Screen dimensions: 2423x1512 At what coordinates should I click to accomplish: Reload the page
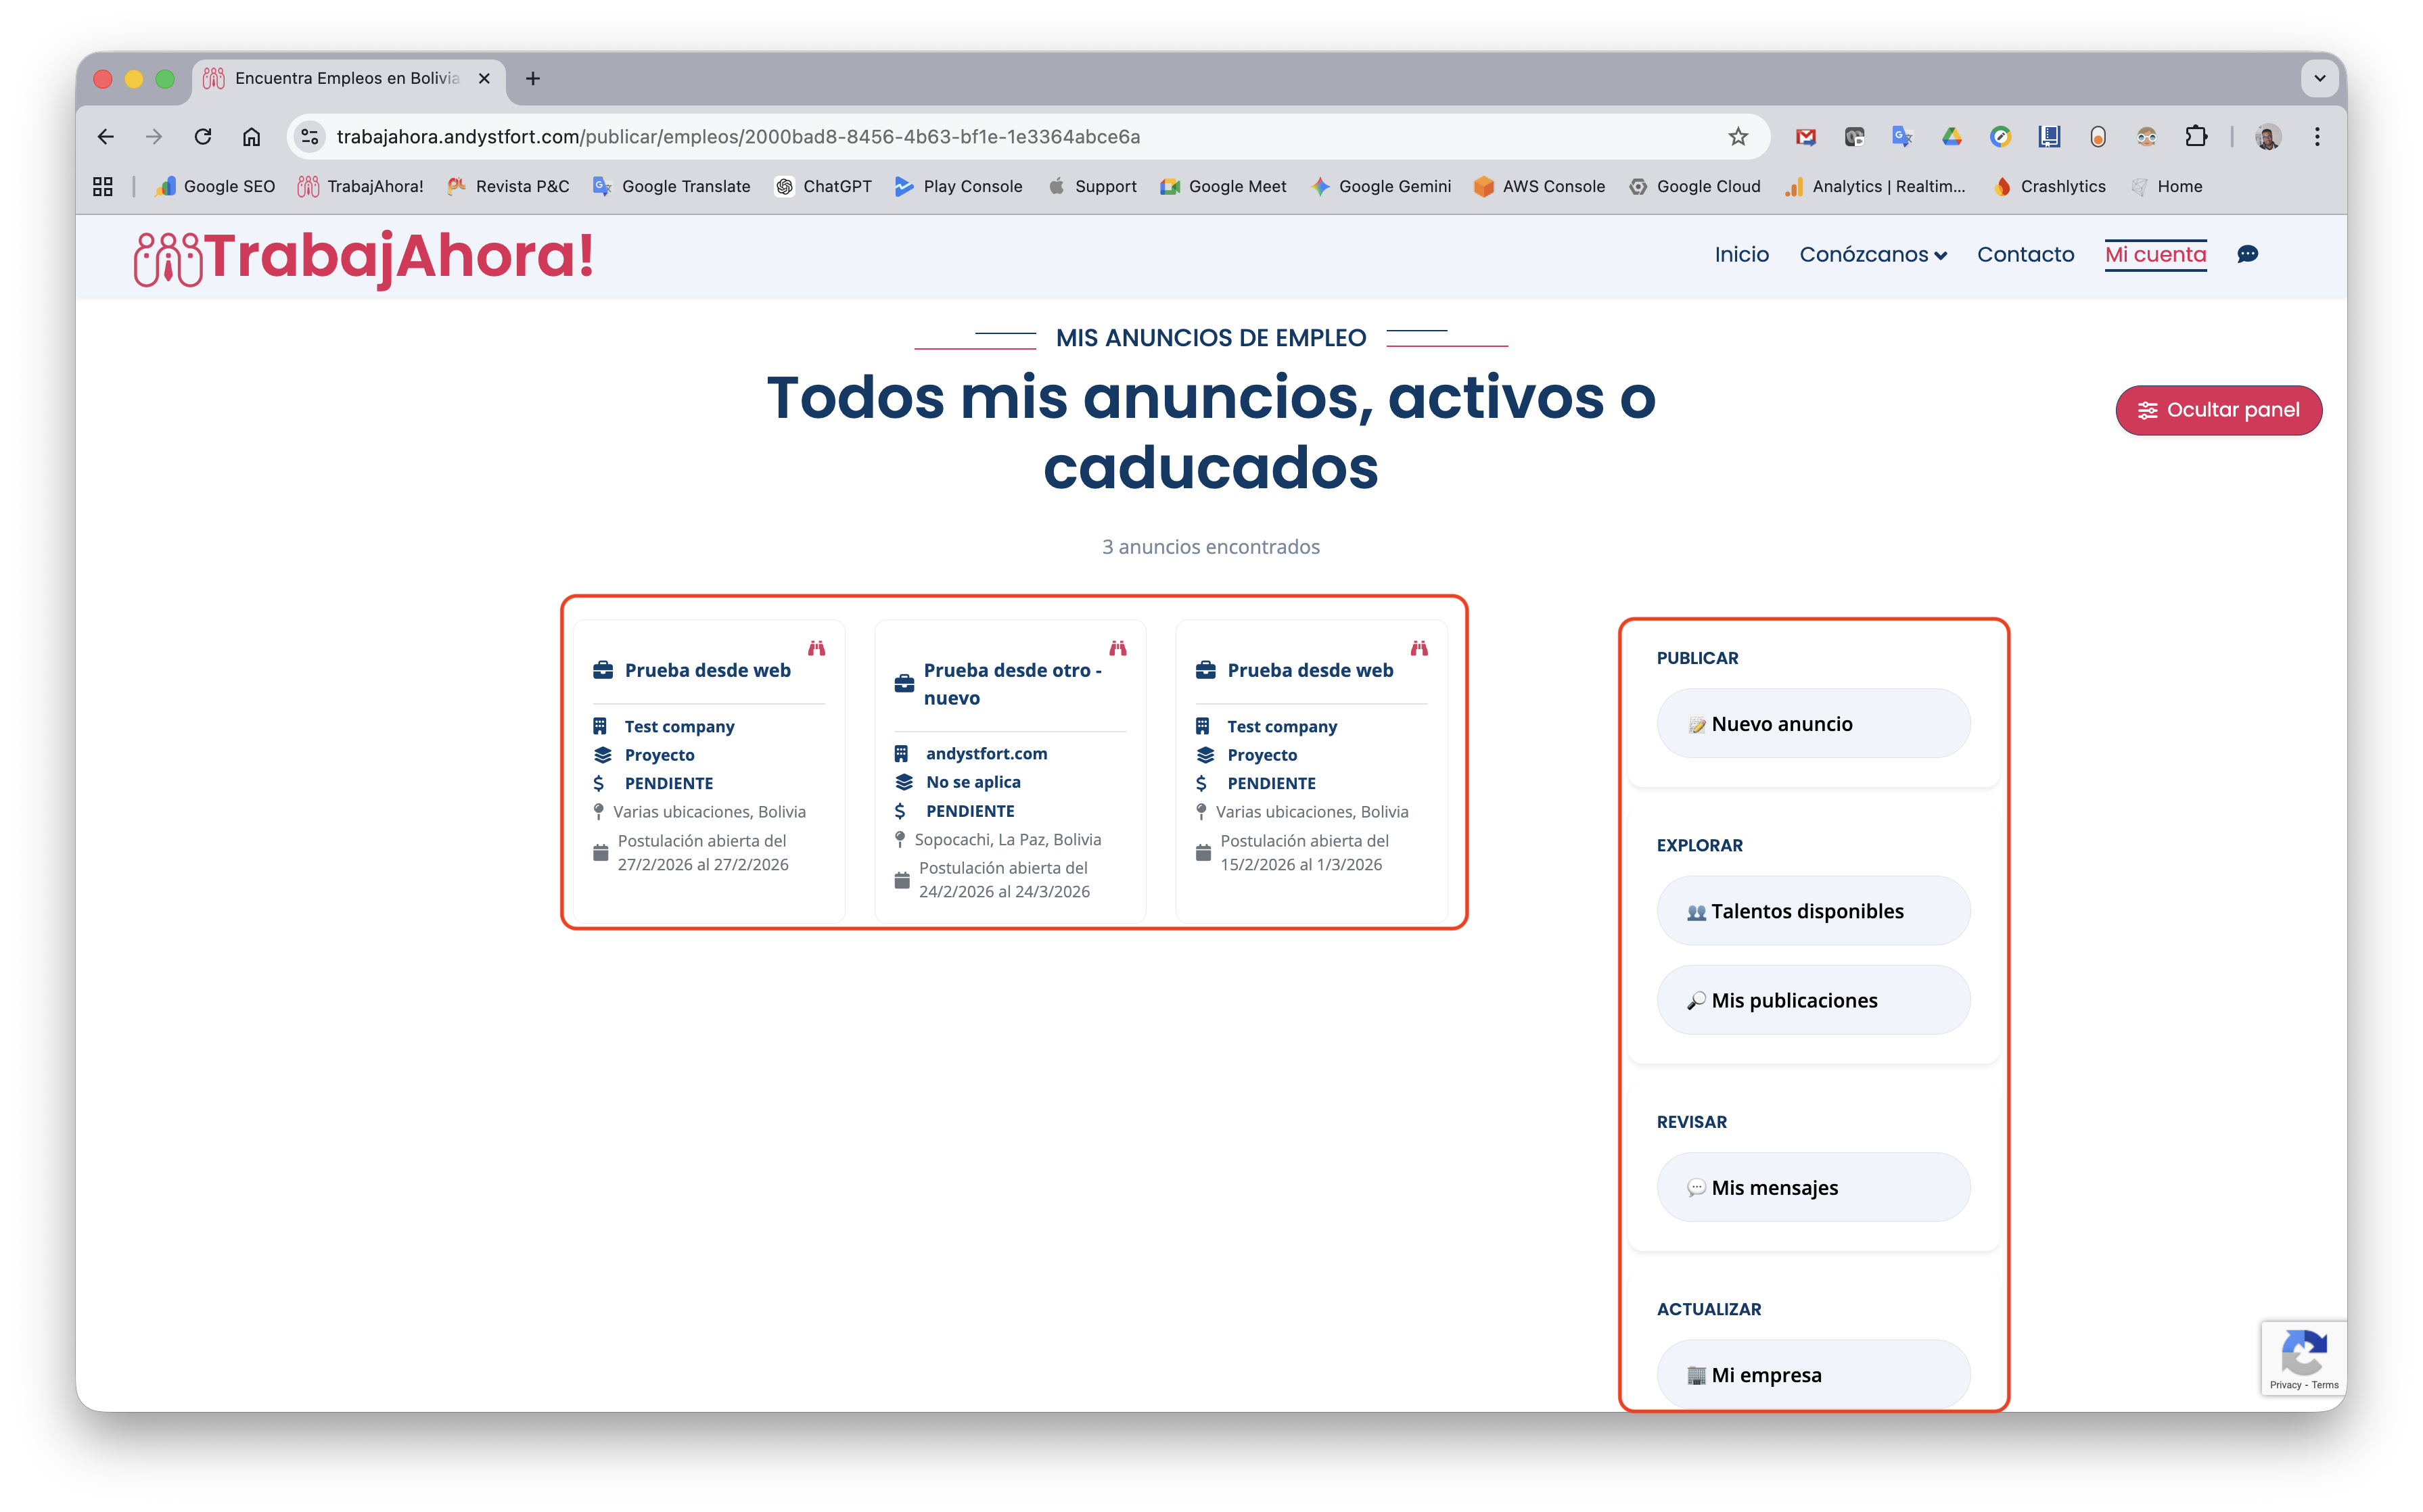click(203, 137)
